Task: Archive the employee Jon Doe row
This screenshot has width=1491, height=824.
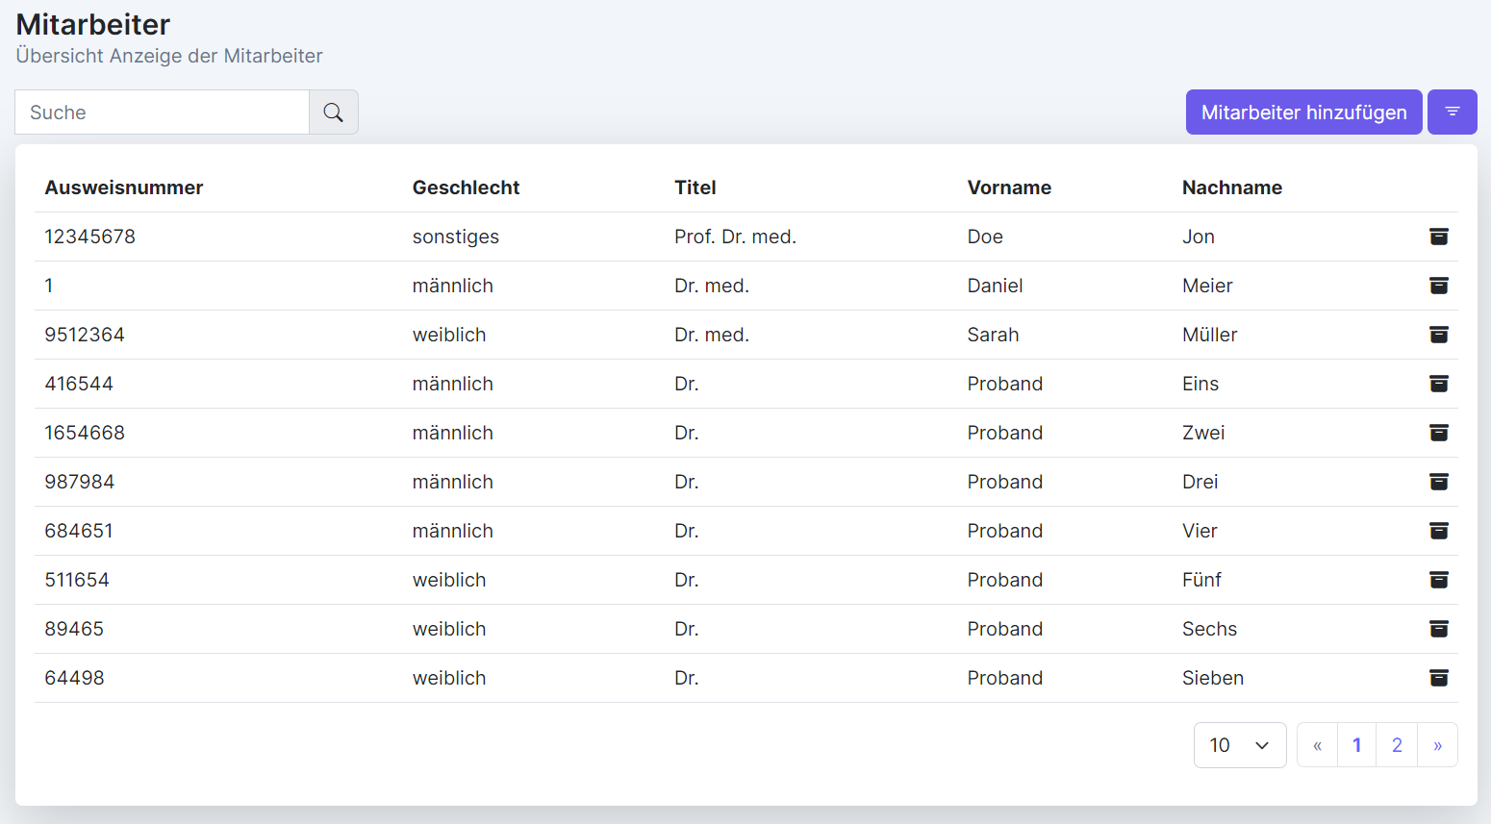Action: (1439, 237)
